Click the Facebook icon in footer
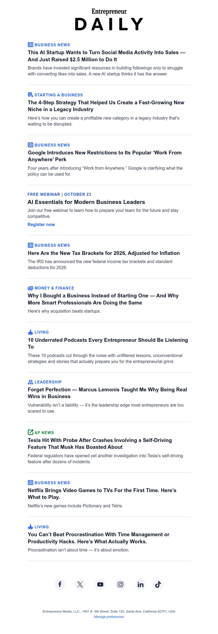The image size is (218, 634). [x=60, y=584]
